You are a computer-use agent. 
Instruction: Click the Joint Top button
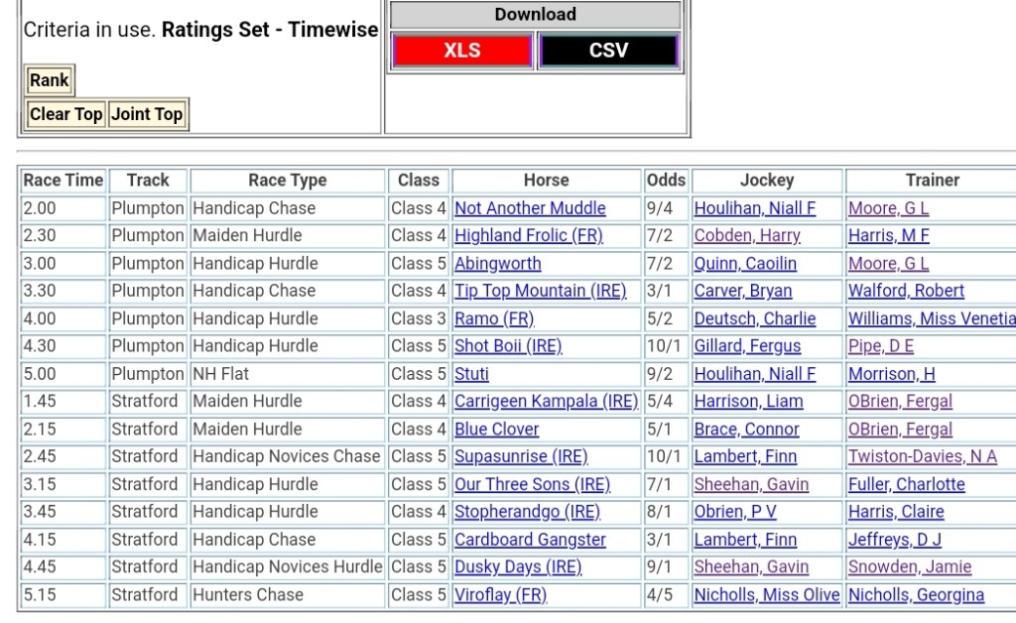(147, 114)
